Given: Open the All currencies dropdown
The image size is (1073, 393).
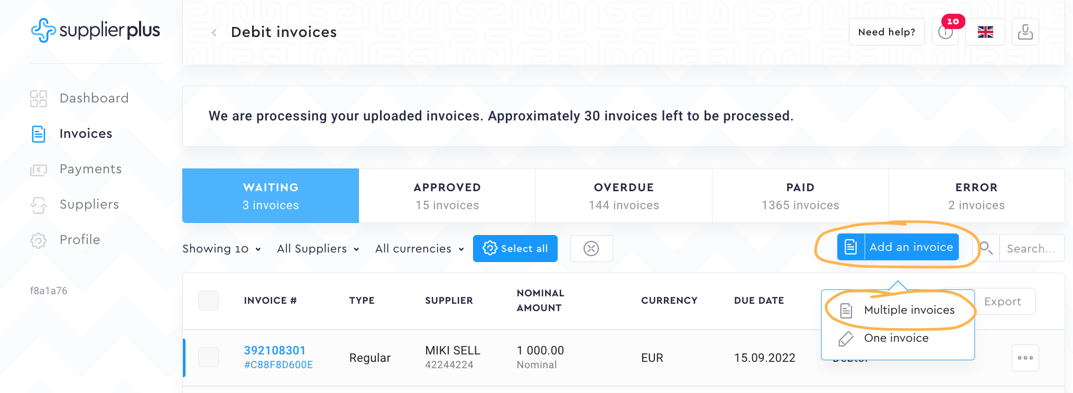Looking at the screenshot, I should (419, 248).
